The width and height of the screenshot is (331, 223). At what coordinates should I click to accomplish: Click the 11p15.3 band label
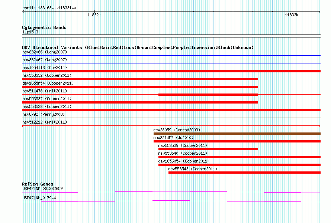point(30,32)
